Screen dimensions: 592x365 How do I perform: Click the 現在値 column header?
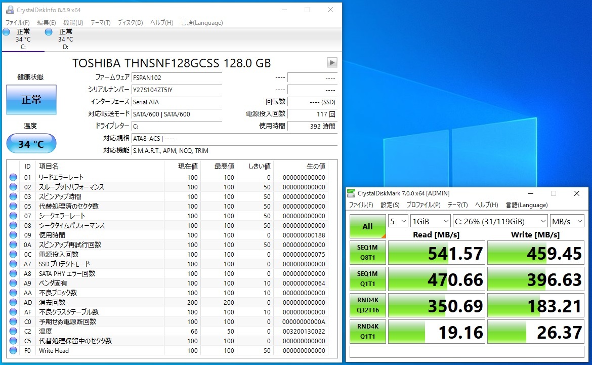pos(182,166)
